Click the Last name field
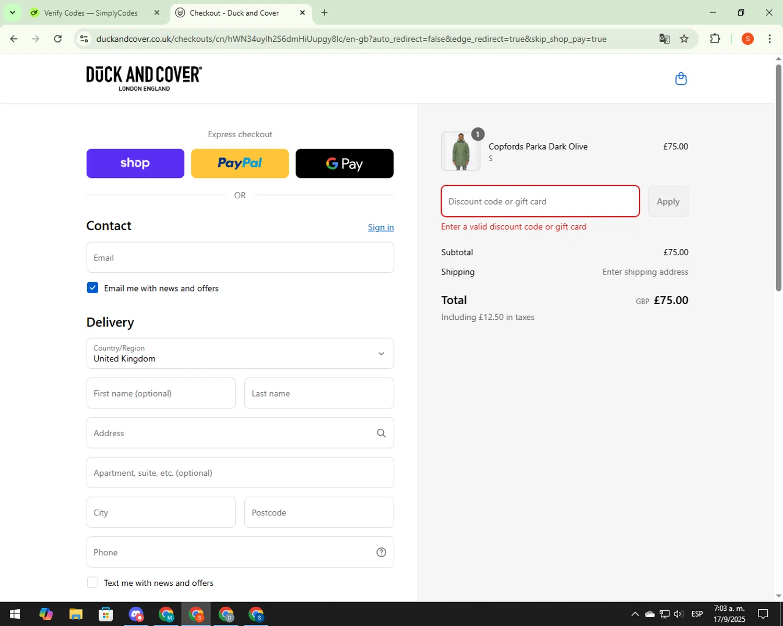This screenshot has height=626, width=783. (319, 393)
